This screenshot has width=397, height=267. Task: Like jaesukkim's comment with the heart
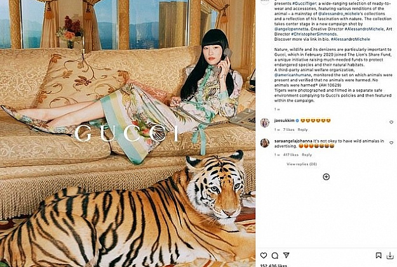pyautogui.click(x=391, y=122)
